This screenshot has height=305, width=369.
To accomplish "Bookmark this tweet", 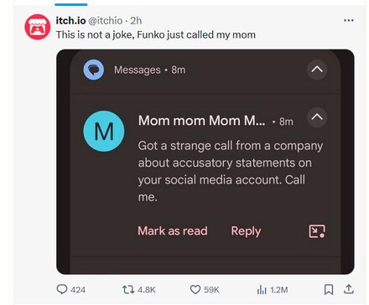I will pyautogui.click(x=329, y=289).
